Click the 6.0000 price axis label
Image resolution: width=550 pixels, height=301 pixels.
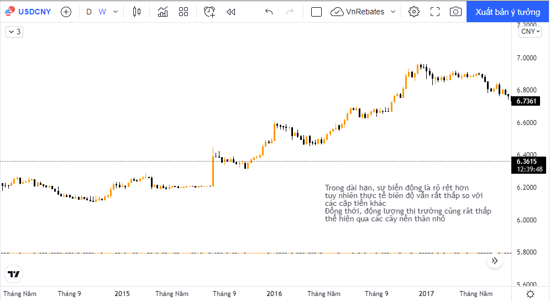pos(526,220)
